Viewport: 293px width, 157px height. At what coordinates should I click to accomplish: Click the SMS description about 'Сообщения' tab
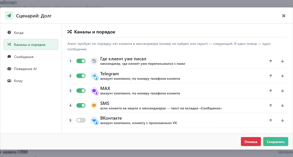(x=161, y=108)
